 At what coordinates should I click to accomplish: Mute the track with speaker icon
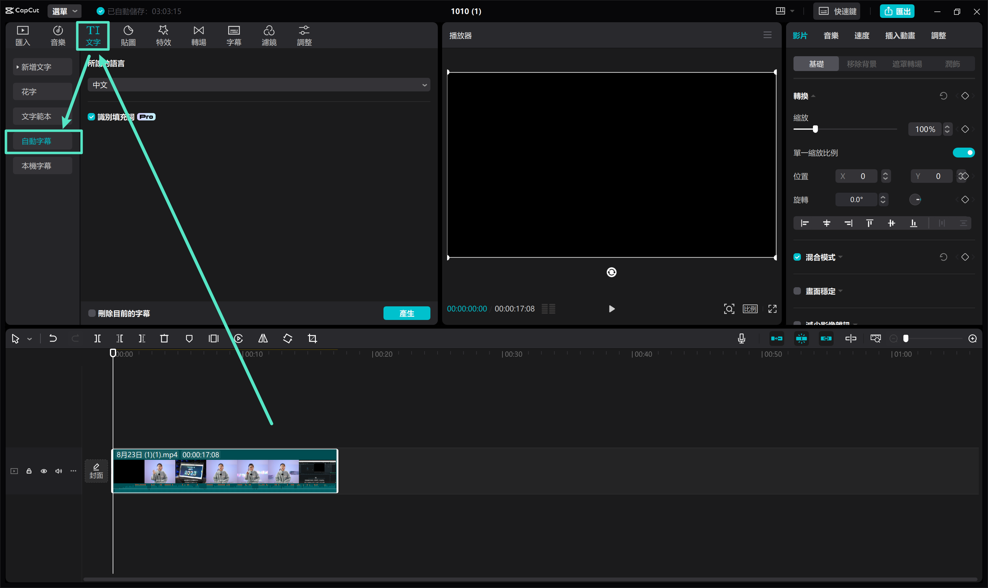pyautogui.click(x=59, y=471)
